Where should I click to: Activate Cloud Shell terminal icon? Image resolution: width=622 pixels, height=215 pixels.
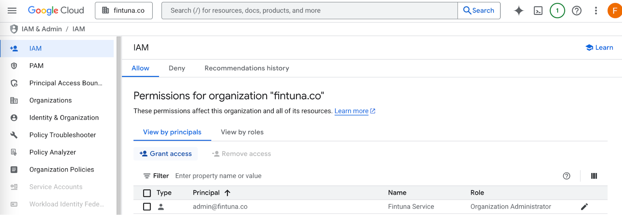(x=538, y=11)
